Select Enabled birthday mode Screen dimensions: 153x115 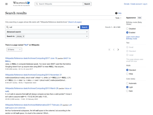click(x=127, y=32)
